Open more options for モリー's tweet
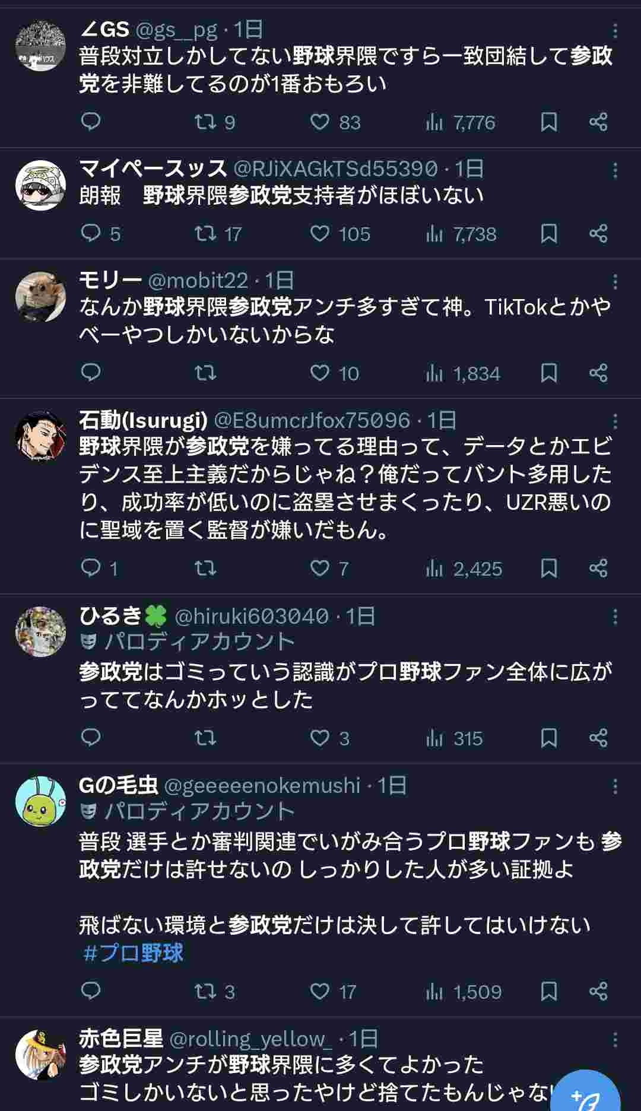The width and height of the screenshot is (641, 1111). [x=615, y=281]
